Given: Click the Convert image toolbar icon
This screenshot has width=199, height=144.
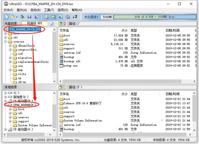Looking at the screenshot, I should tap(54, 17).
